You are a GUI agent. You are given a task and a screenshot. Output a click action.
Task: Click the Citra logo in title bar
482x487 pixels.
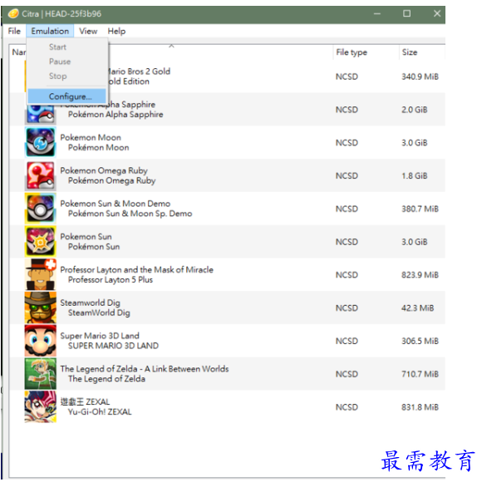coord(13,13)
